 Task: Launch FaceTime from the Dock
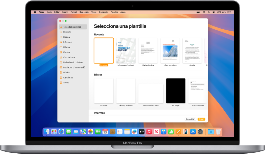coord(98,132)
